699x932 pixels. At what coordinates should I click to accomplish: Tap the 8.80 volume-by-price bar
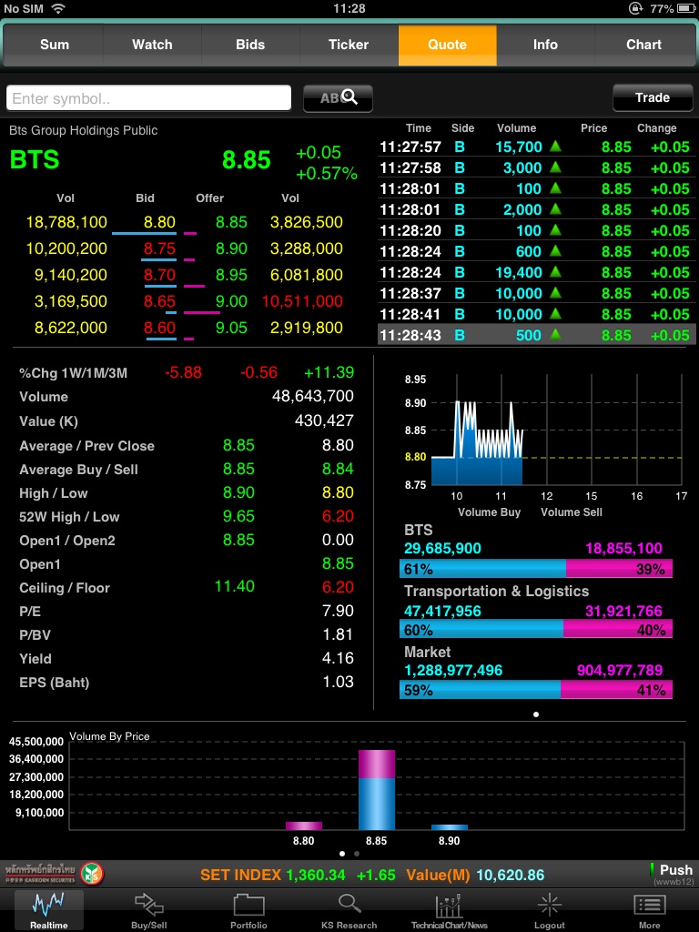pos(304,826)
